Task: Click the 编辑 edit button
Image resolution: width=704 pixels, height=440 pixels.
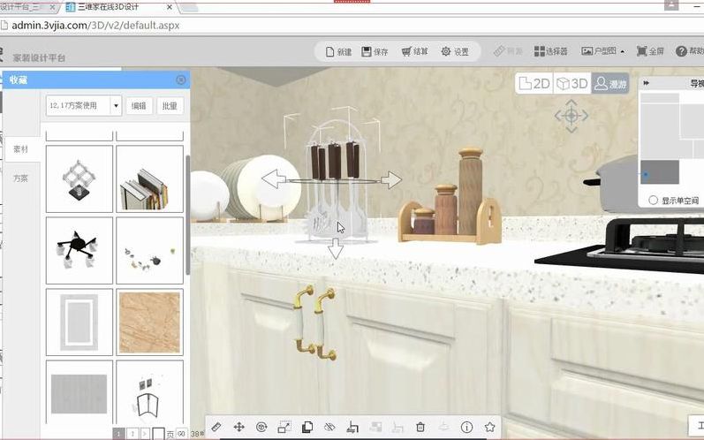Action: 139,106
